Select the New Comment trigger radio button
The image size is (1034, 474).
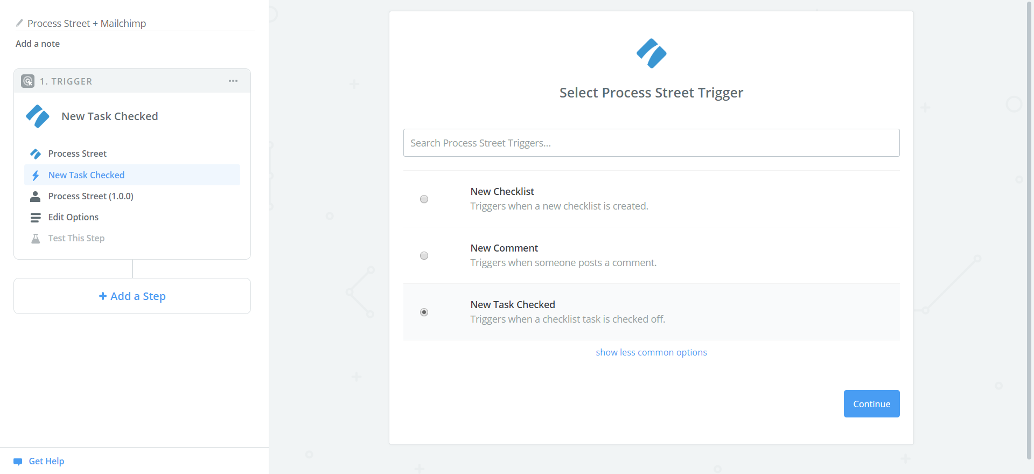click(x=424, y=255)
